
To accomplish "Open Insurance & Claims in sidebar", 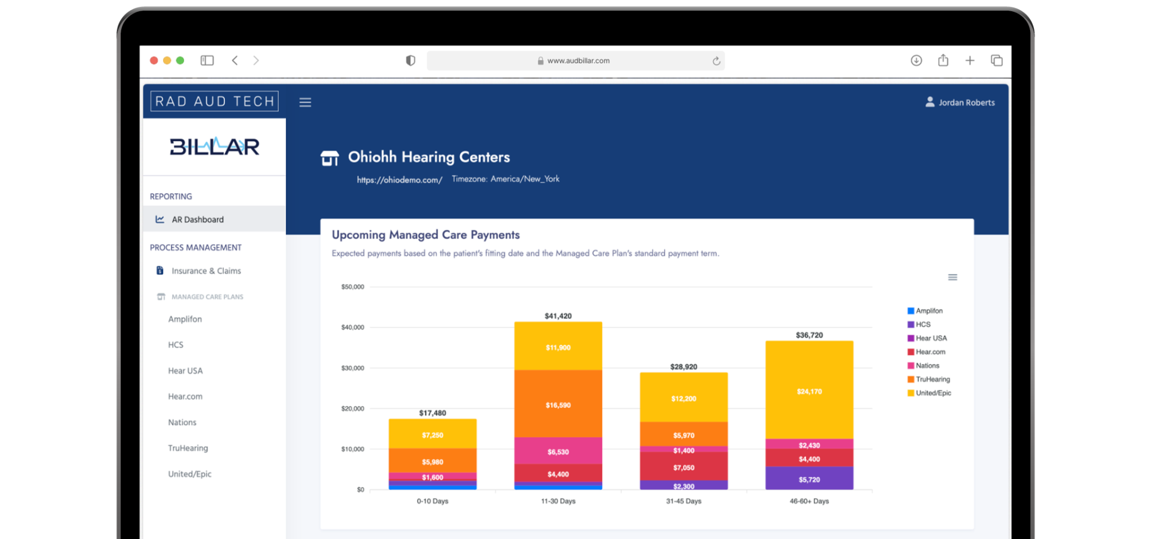I will pos(206,271).
